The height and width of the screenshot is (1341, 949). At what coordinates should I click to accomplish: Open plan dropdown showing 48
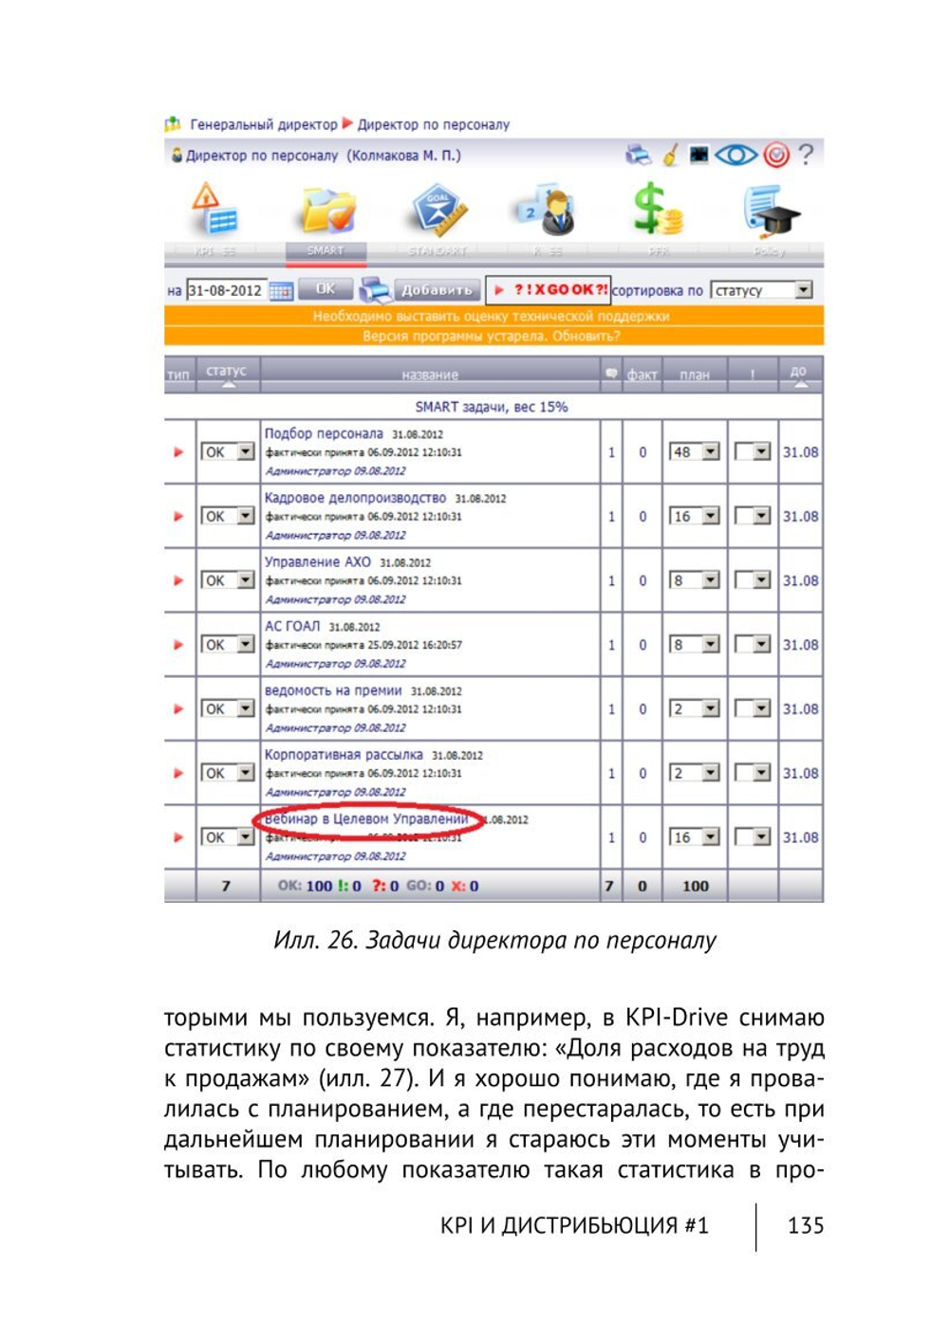695,452
